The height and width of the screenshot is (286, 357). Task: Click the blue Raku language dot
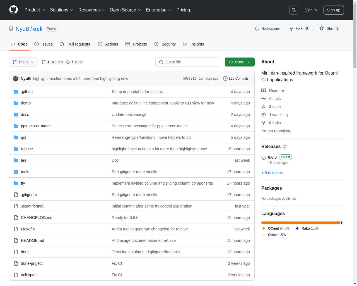297,228
